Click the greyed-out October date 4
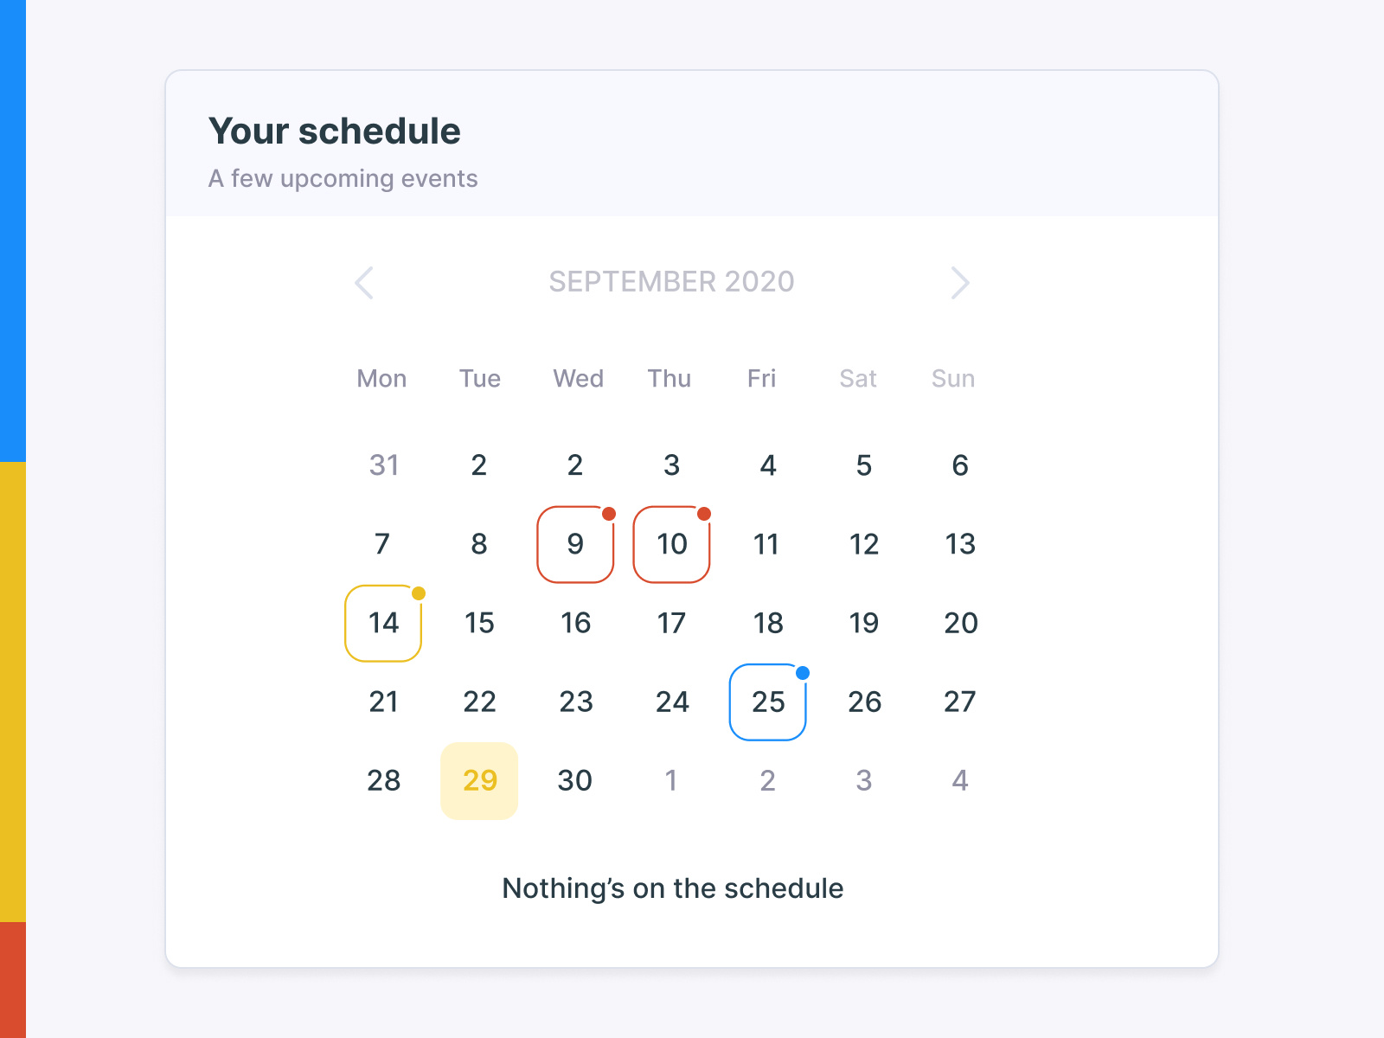Image resolution: width=1384 pixels, height=1038 pixels. (x=959, y=780)
